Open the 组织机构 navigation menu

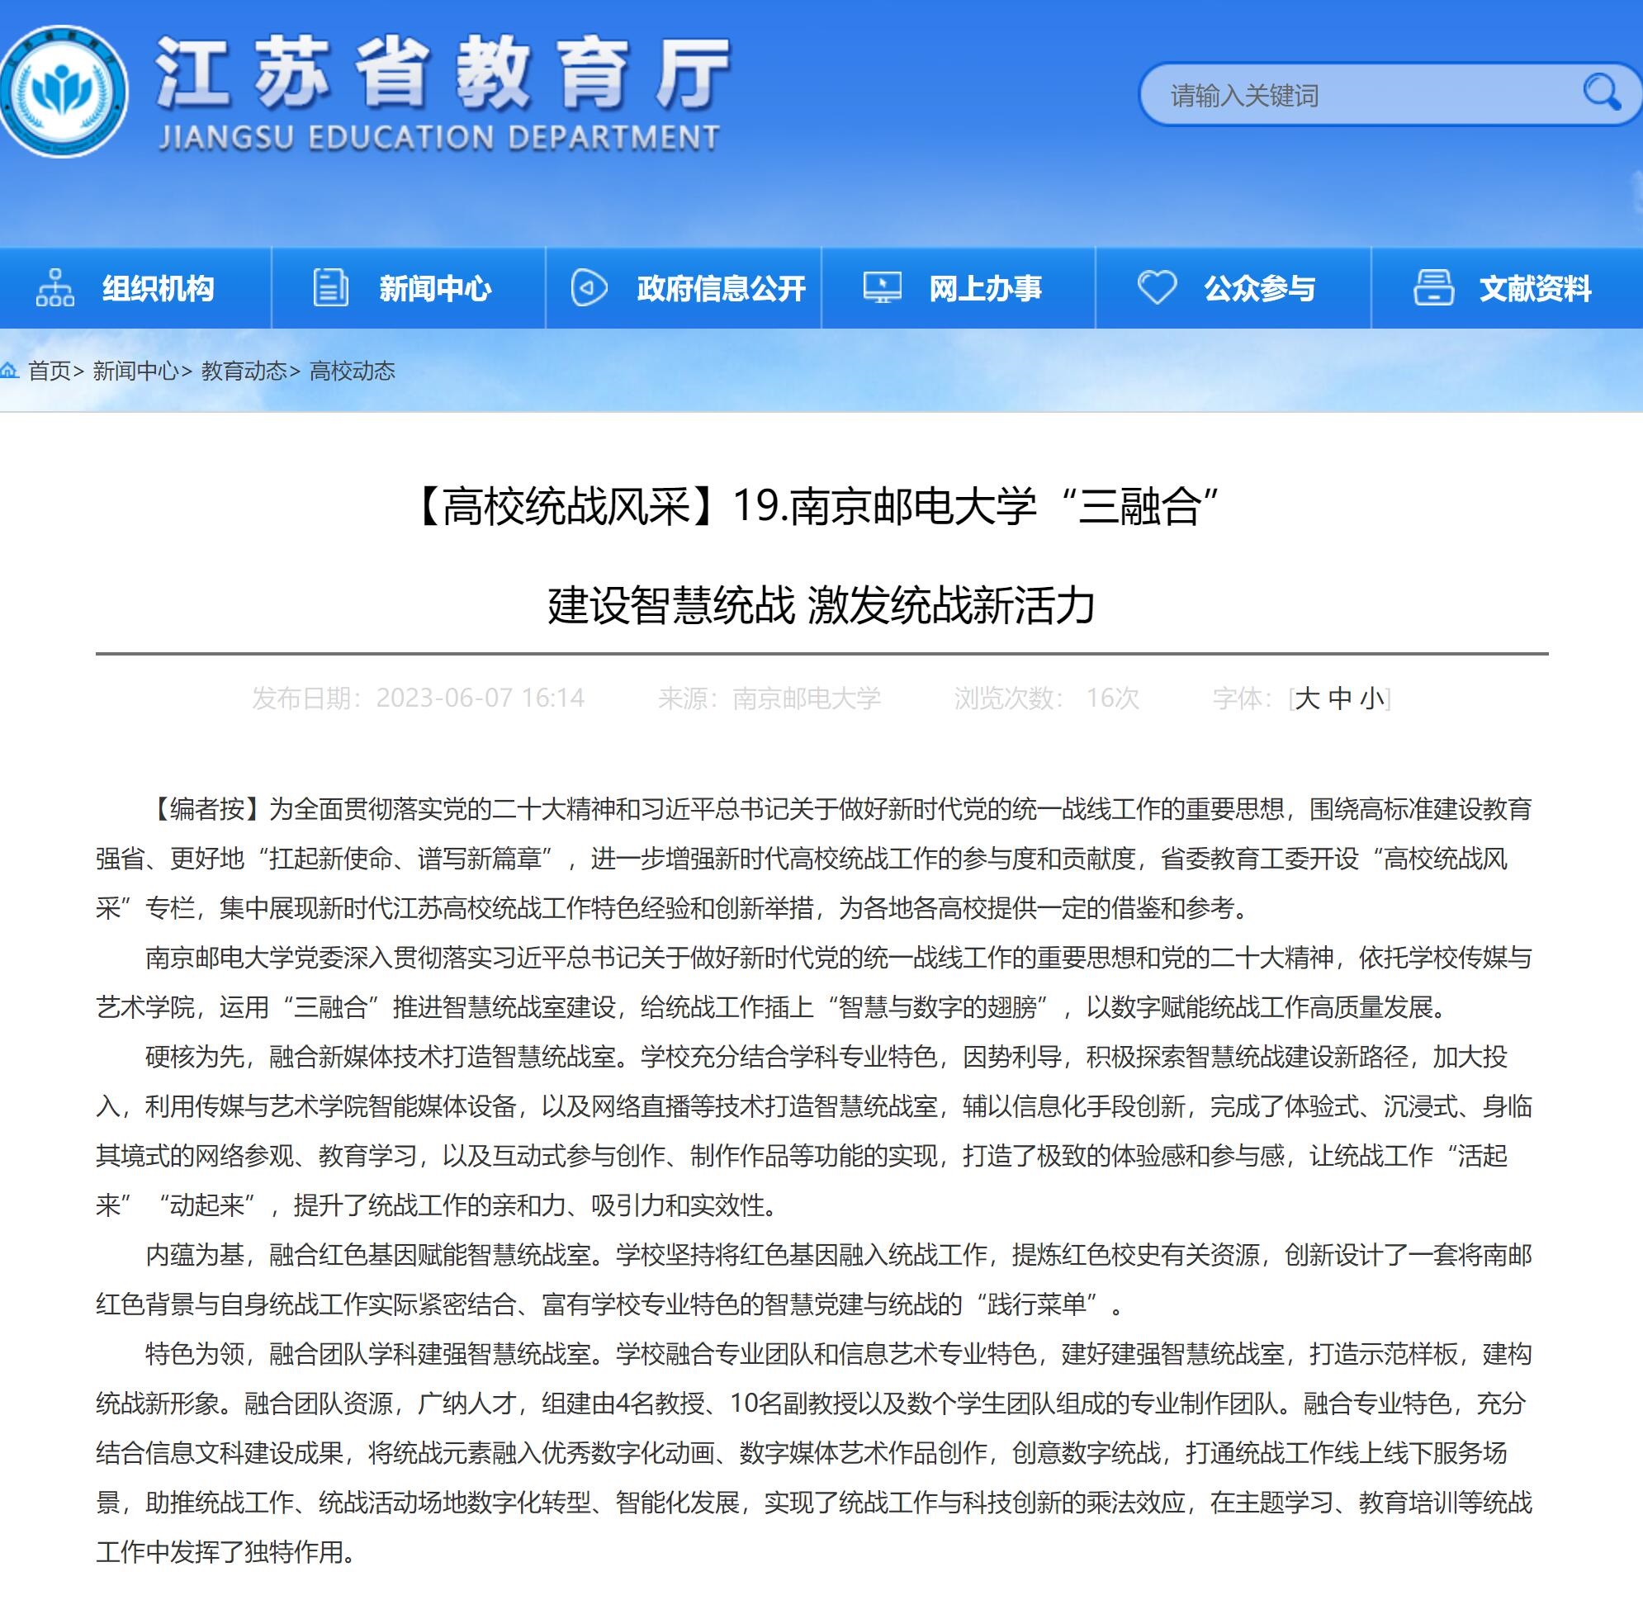click(x=158, y=288)
